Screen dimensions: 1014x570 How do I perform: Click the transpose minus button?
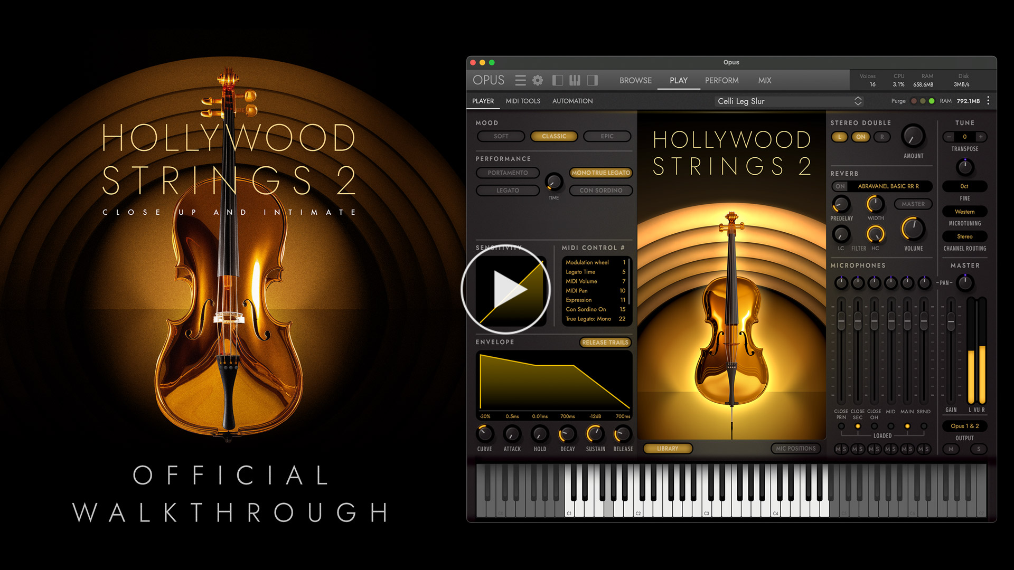949,137
